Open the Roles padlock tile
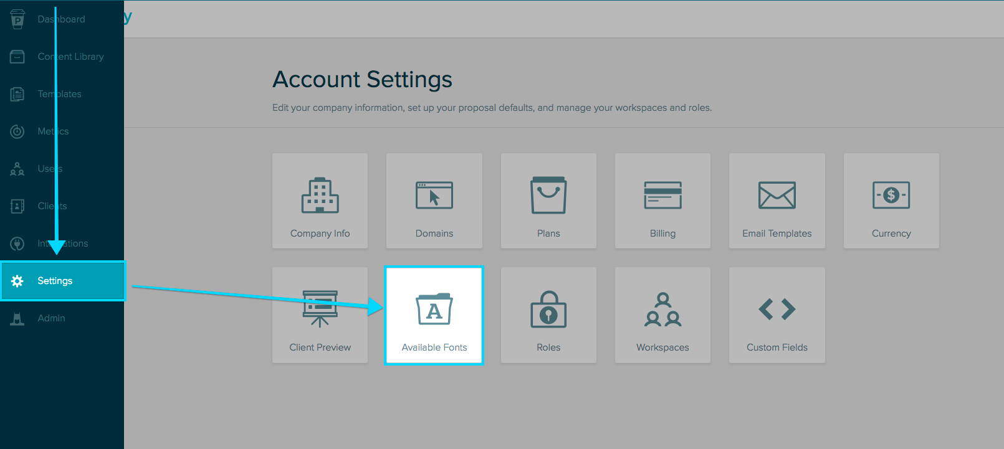1004x449 pixels. [548, 315]
